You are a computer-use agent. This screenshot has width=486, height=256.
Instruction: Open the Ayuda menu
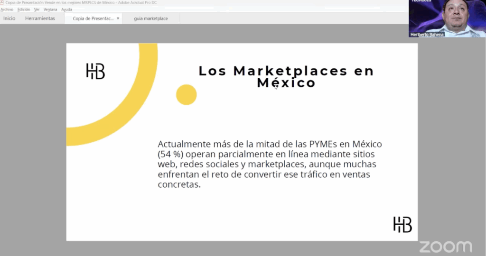pos(67,9)
